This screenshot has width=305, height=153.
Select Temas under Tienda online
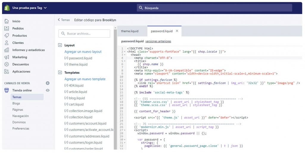pos(27,97)
